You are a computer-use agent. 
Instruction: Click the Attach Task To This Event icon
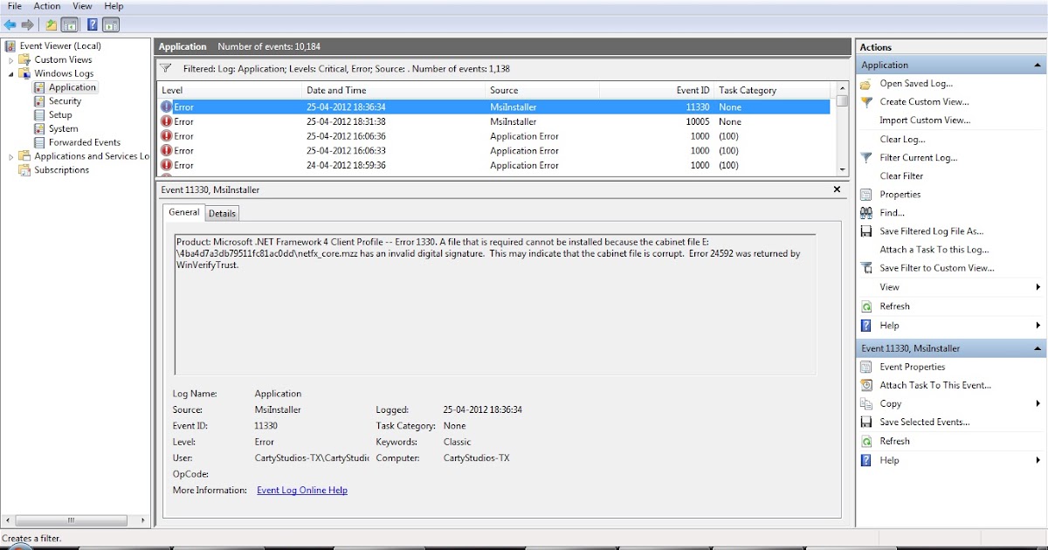(865, 385)
